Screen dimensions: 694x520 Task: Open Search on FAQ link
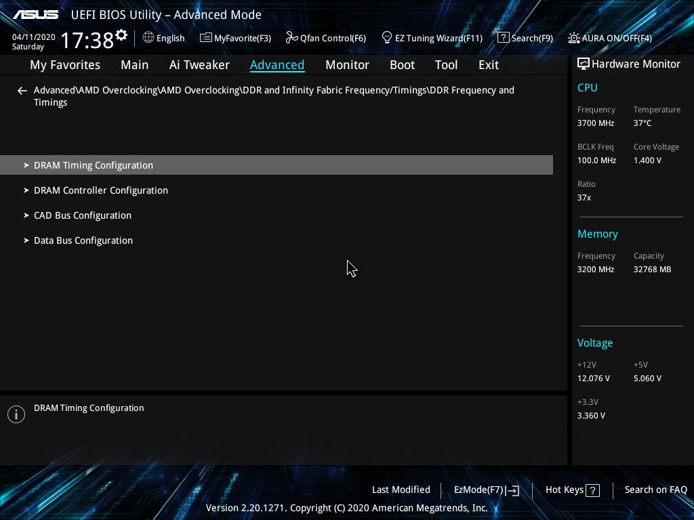click(655, 490)
